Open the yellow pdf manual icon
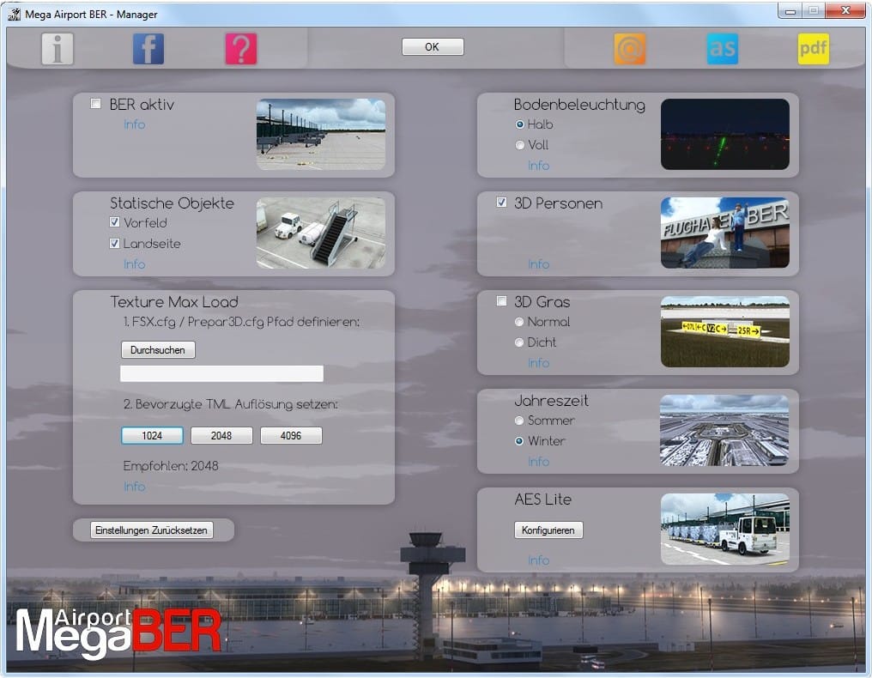 (x=814, y=49)
